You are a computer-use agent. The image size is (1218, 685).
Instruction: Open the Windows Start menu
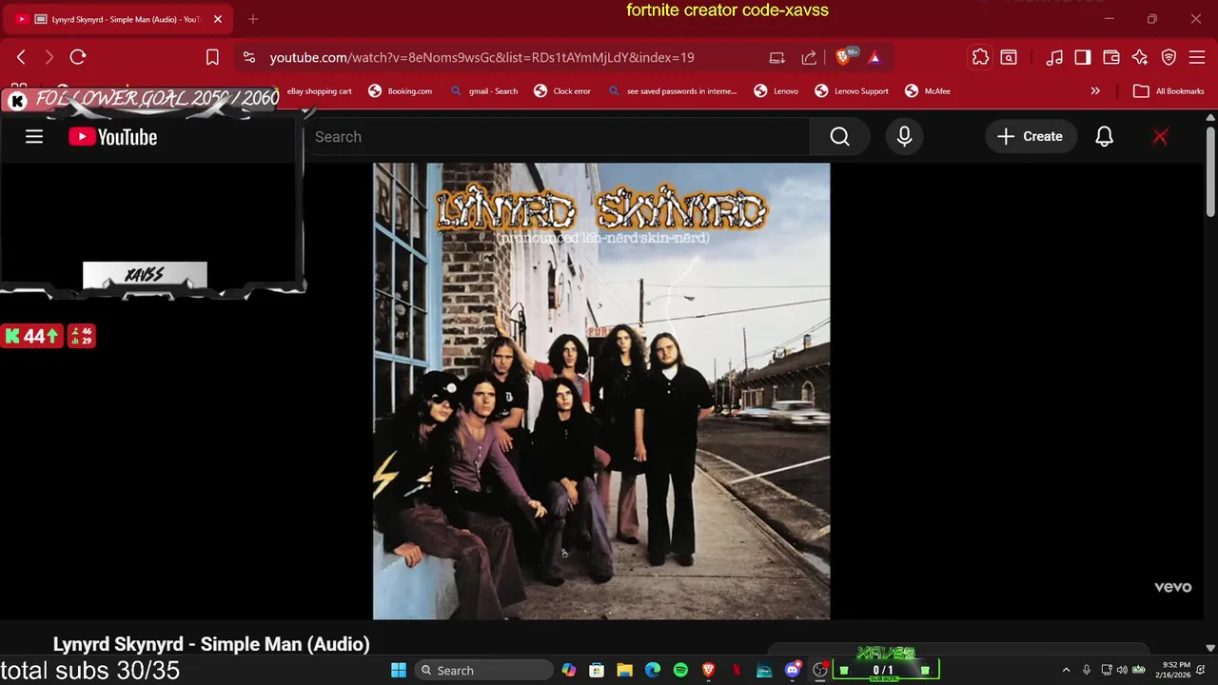click(x=398, y=670)
